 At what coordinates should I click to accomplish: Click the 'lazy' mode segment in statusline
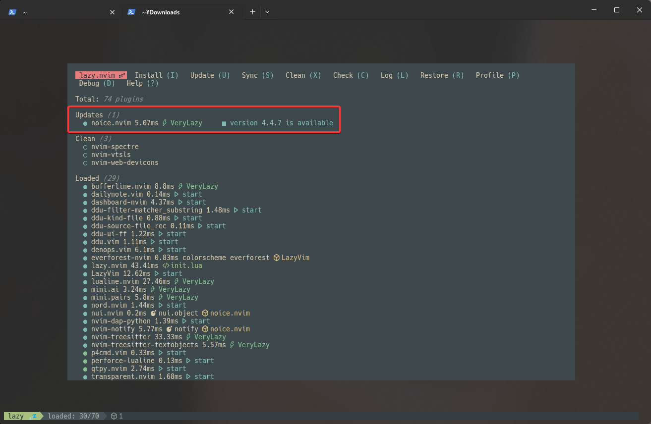[x=16, y=416]
